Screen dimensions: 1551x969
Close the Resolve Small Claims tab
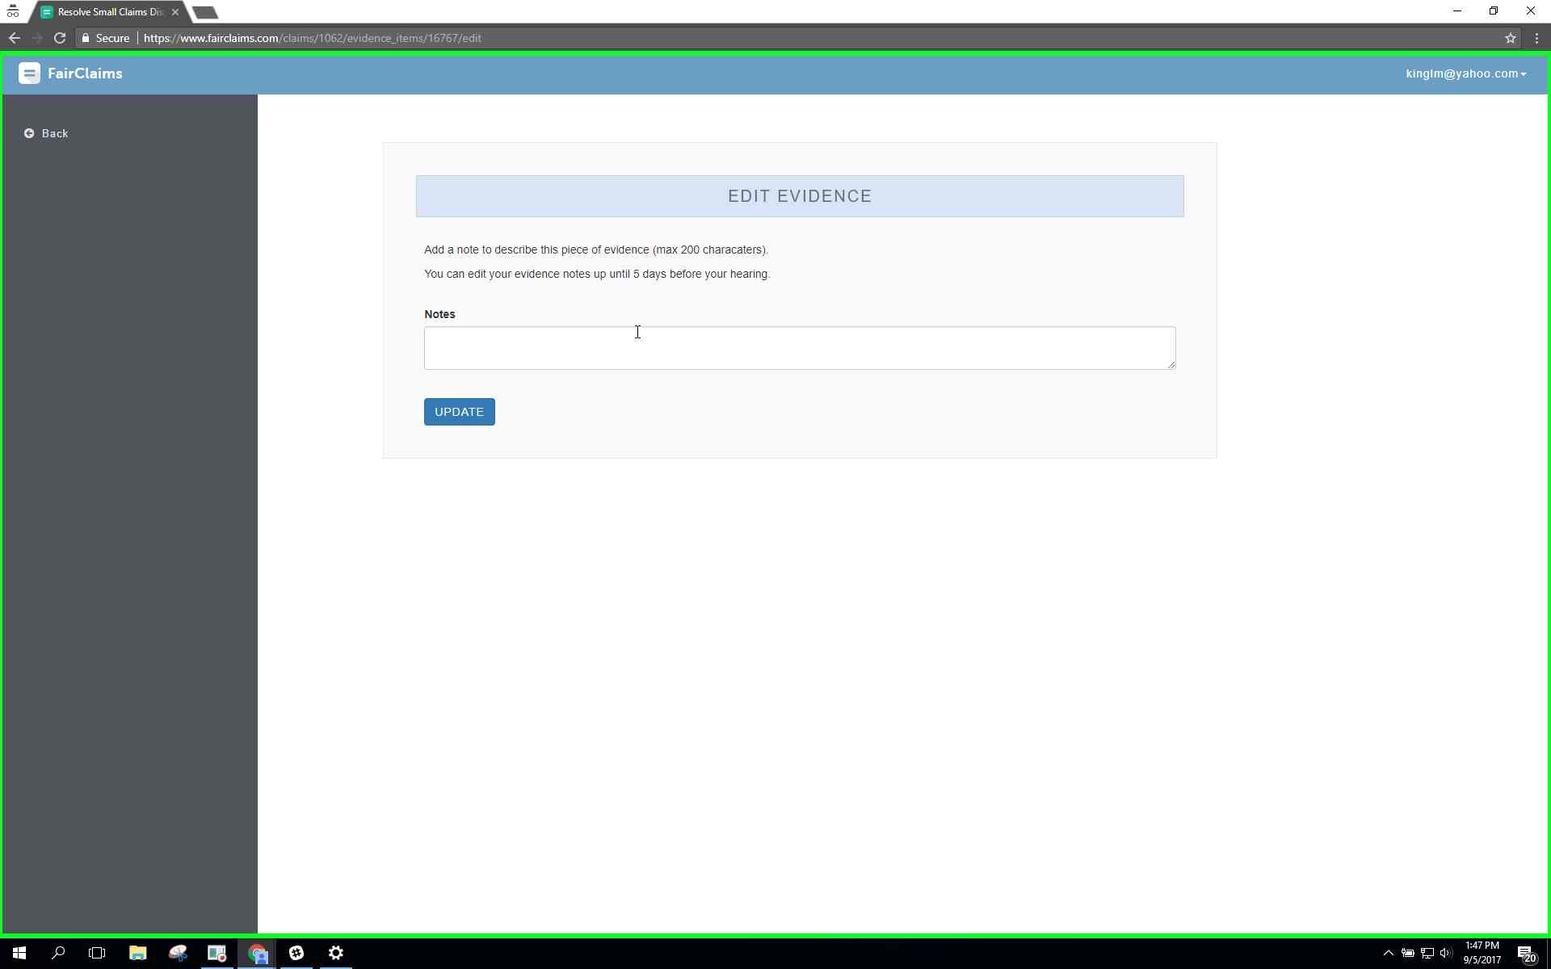[x=175, y=12]
